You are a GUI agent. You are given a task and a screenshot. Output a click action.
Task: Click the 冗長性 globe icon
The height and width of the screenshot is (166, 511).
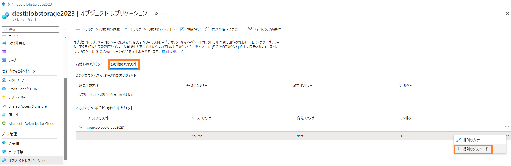(4, 143)
